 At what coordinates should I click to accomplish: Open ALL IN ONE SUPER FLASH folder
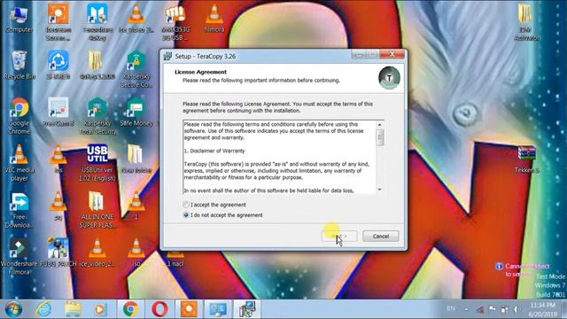click(97, 210)
